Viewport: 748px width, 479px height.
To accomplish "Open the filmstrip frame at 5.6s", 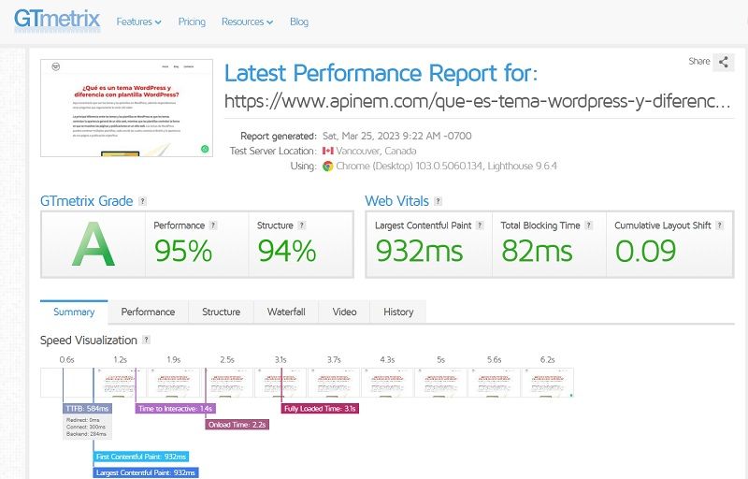I will (x=495, y=383).
